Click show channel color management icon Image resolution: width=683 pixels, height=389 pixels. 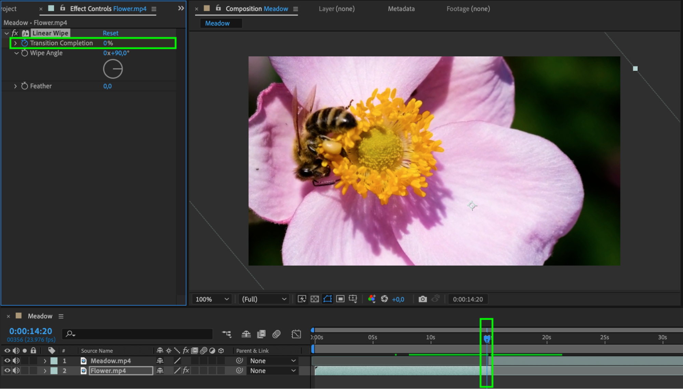(372, 299)
